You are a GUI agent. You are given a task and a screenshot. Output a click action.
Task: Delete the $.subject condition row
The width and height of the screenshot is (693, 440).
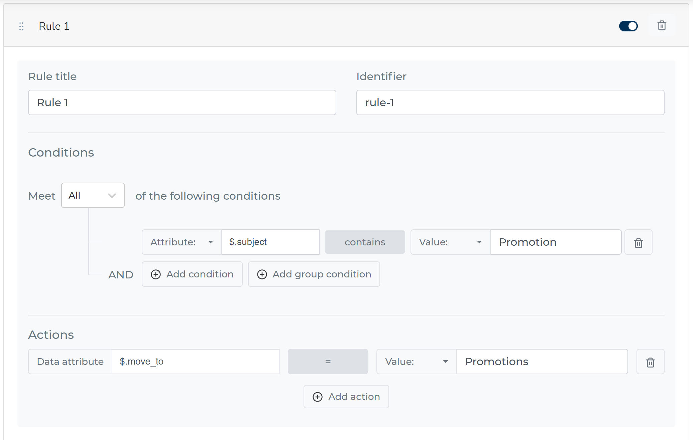point(638,242)
